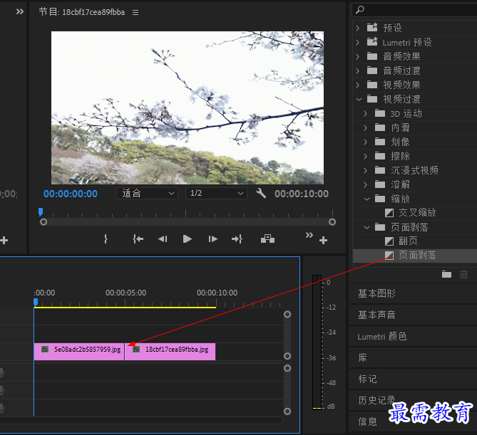Screen dimensions: 477x435
Task: Expand the 音频效果 folder
Action: click(358, 56)
